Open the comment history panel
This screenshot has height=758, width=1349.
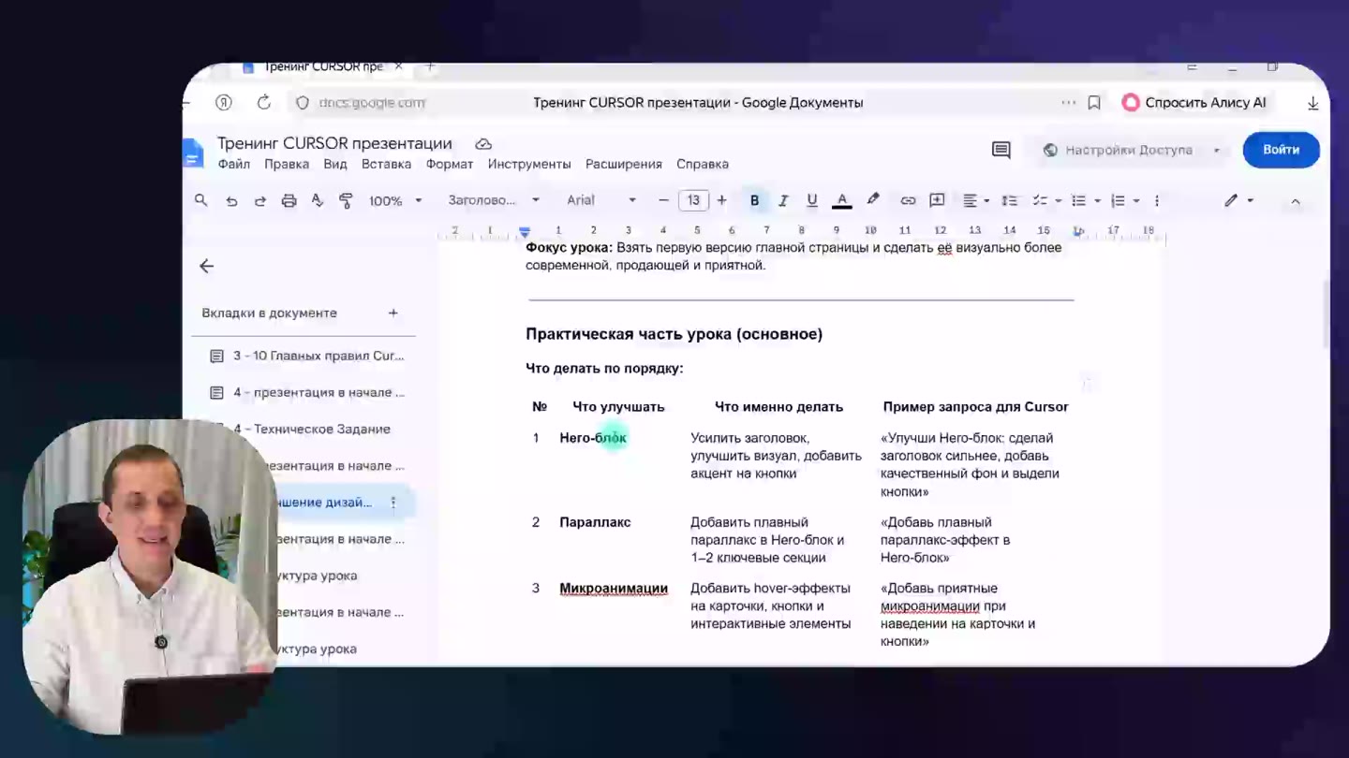(1001, 150)
